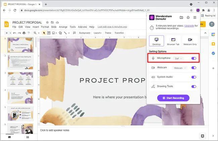The image size is (218, 141).
Task: Open Google Calendar side panel
Action: [213, 34]
